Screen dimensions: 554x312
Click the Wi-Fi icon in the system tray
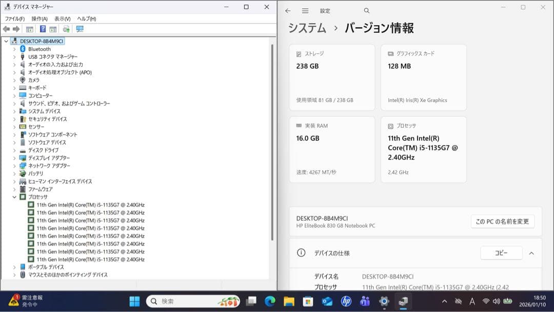tap(486, 303)
